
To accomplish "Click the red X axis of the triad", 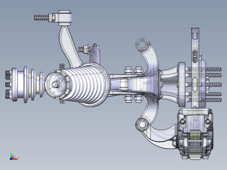I will [x=15, y=159].
